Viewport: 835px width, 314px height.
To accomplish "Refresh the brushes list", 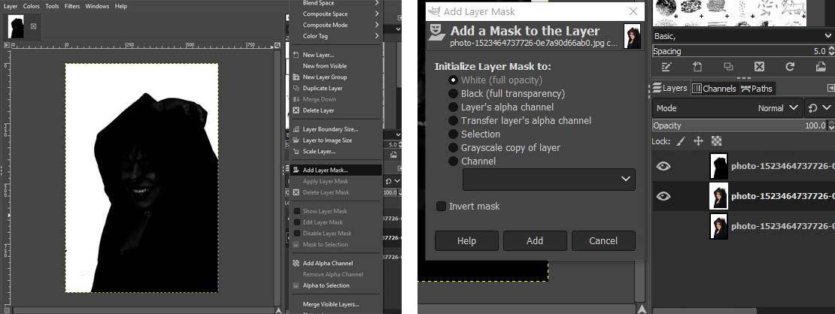I will [x=791, y=67].
